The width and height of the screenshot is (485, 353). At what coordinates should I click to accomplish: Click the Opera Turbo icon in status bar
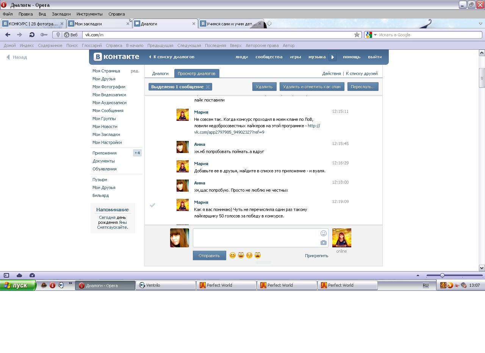[x=32, y=275]
